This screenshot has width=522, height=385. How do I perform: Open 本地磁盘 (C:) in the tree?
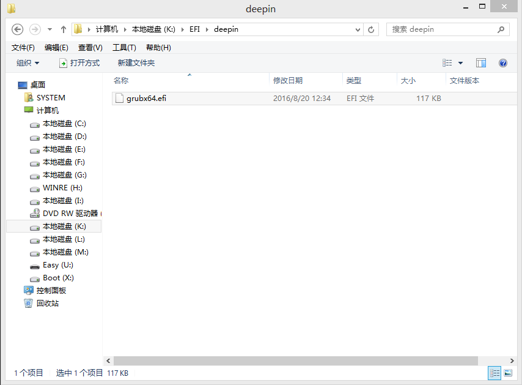pyautogui.click(x=58, y=124)
